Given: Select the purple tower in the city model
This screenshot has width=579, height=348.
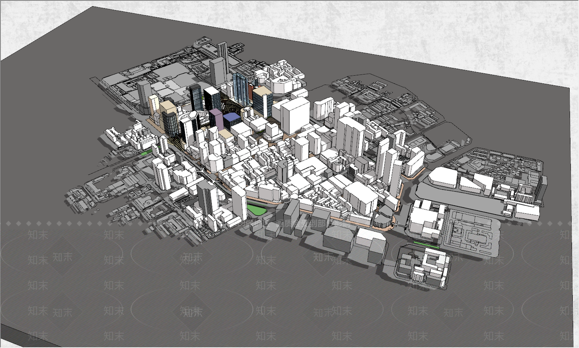Looking at the screenshot, I should click(x=216, y=119).
